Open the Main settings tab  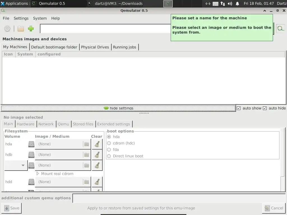coord(8,124)
